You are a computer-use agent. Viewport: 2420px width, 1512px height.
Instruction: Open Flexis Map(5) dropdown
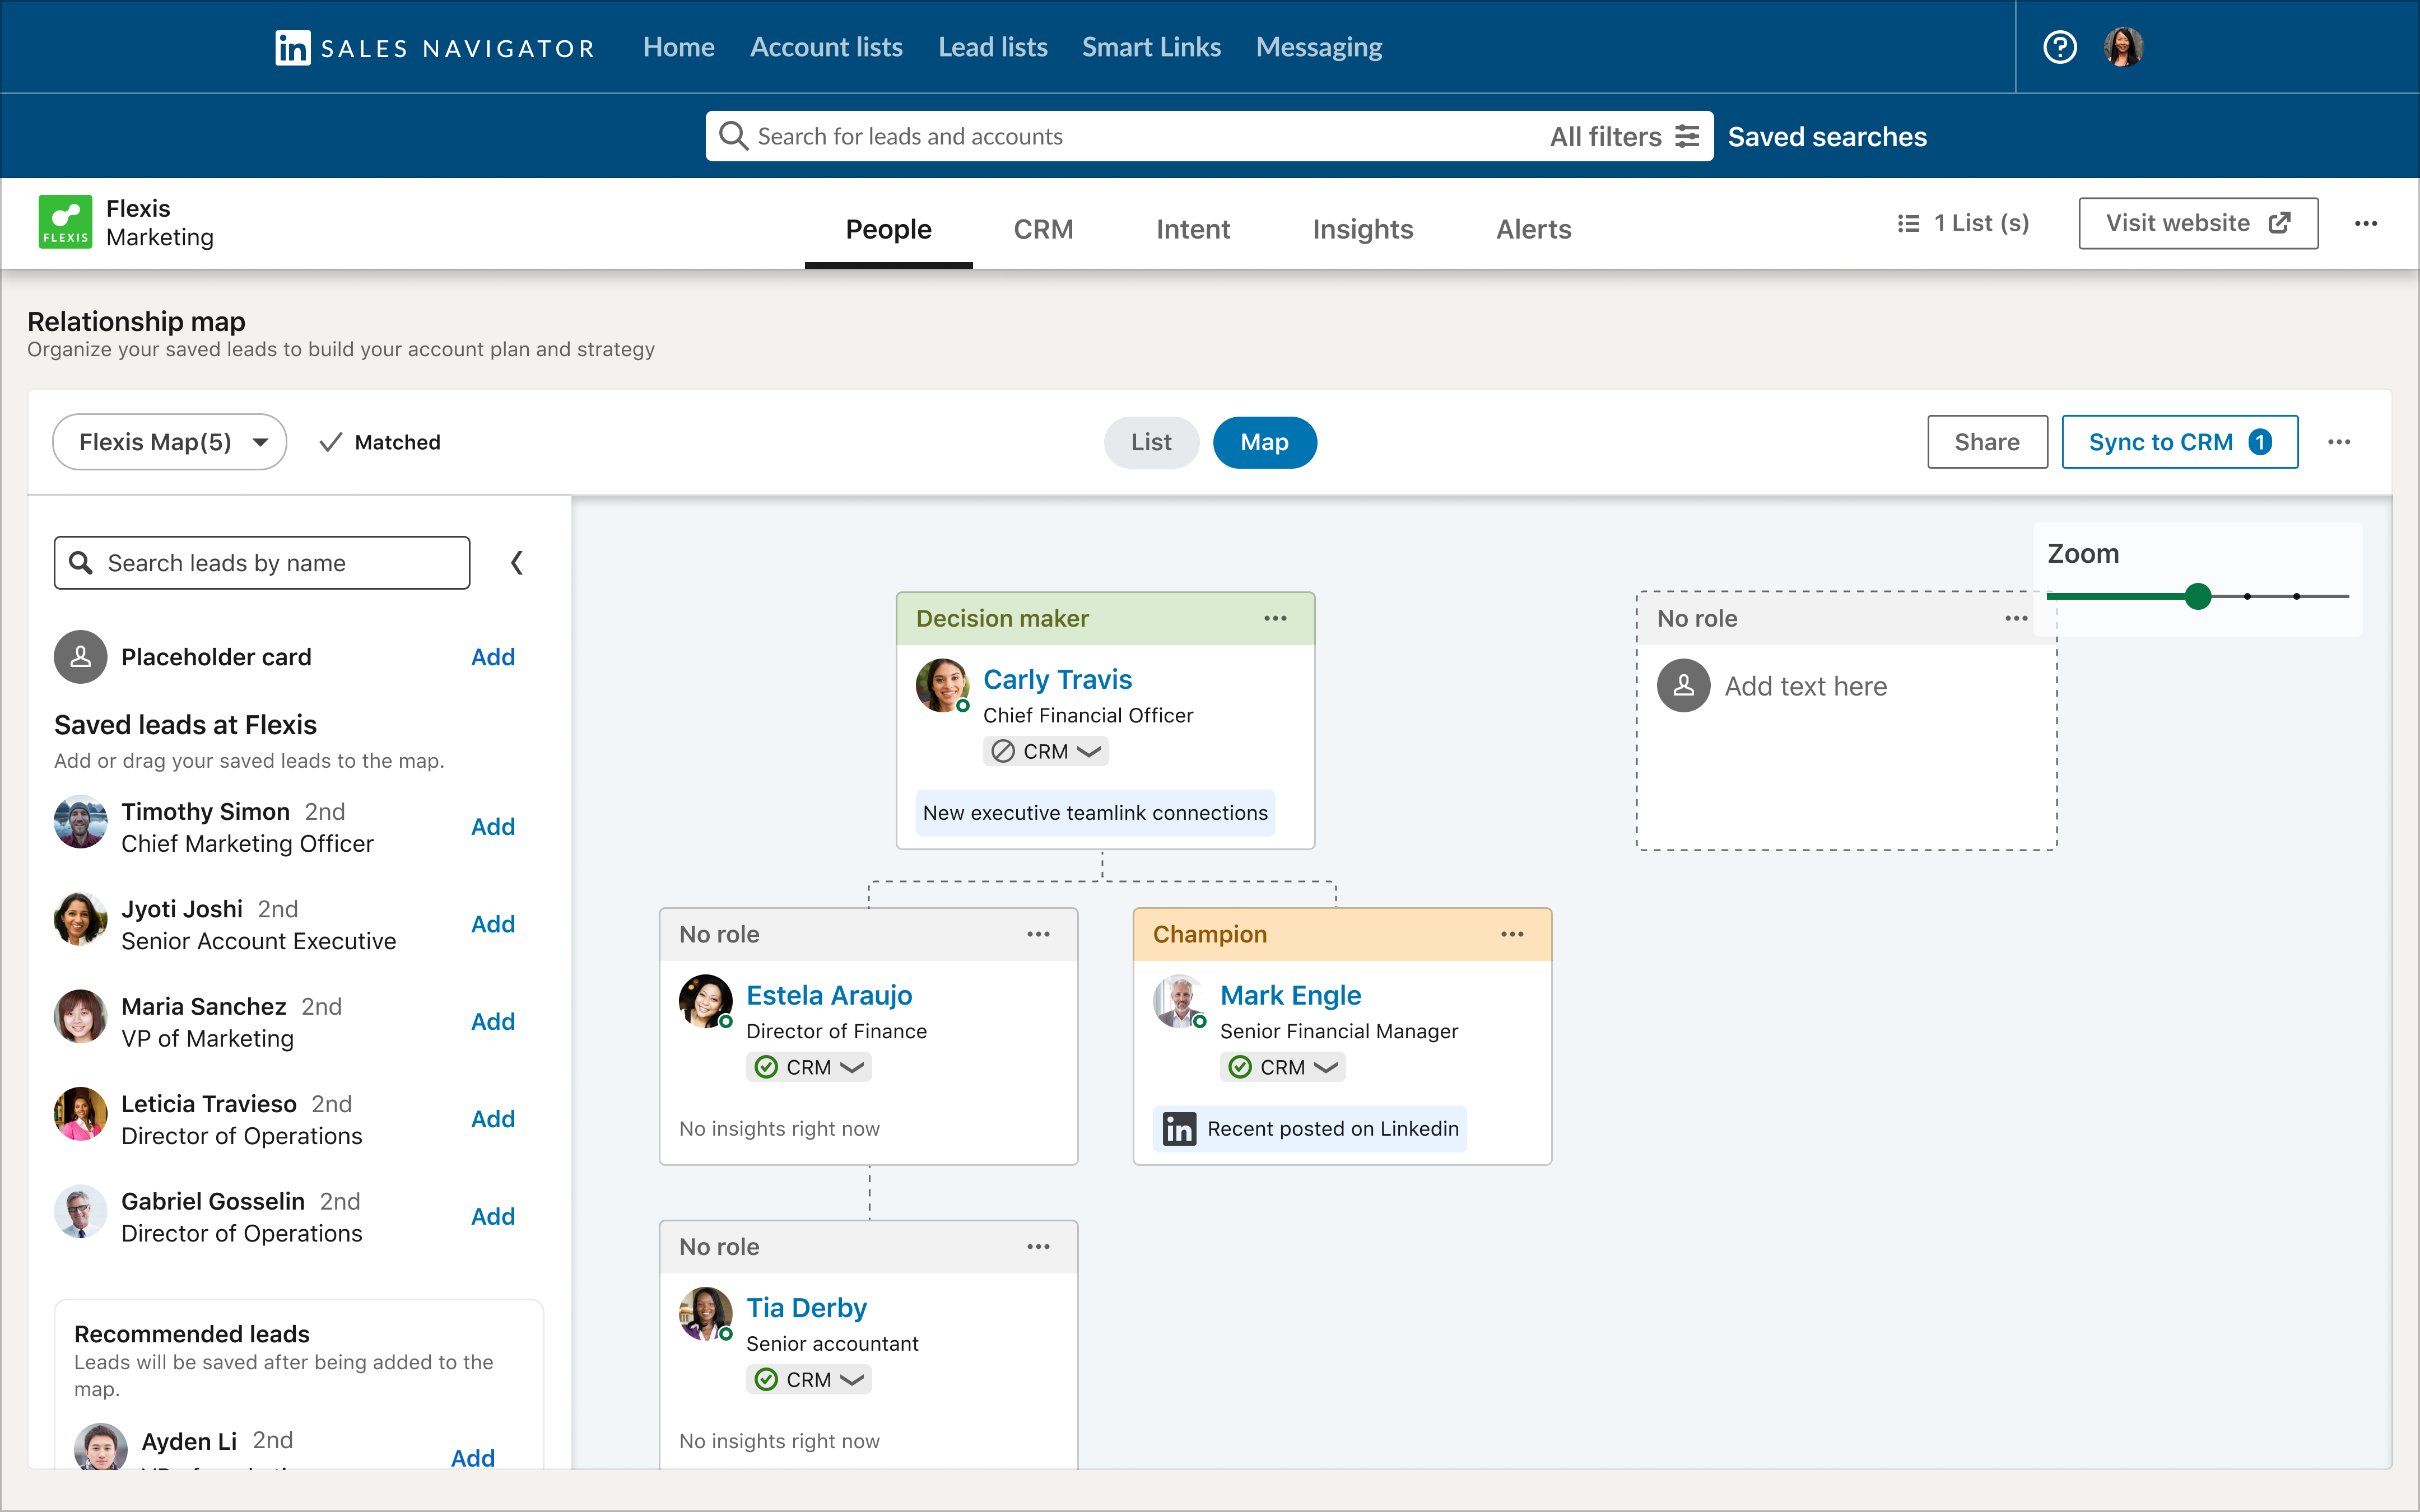169,442
